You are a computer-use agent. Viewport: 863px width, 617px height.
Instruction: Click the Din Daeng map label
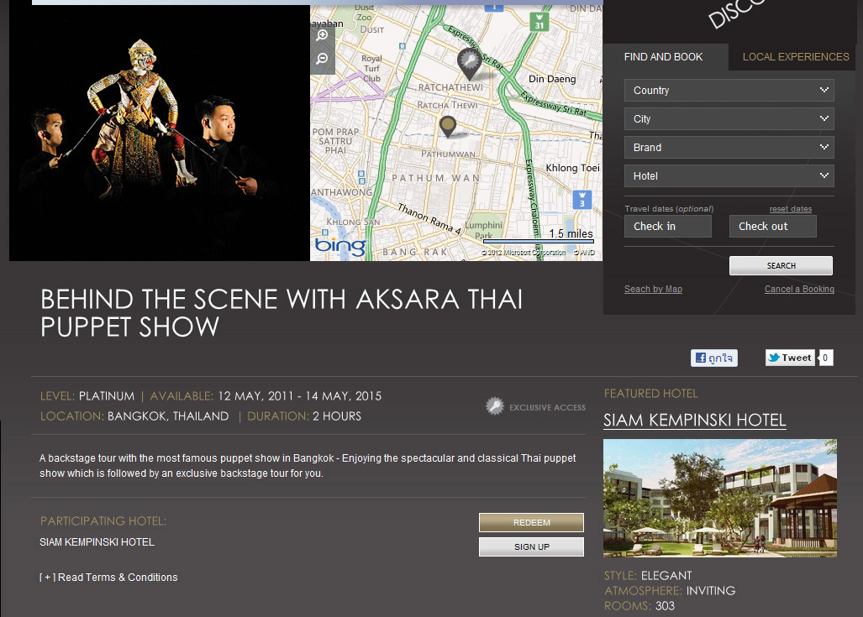pyautogui.click(x=552, y=79)
